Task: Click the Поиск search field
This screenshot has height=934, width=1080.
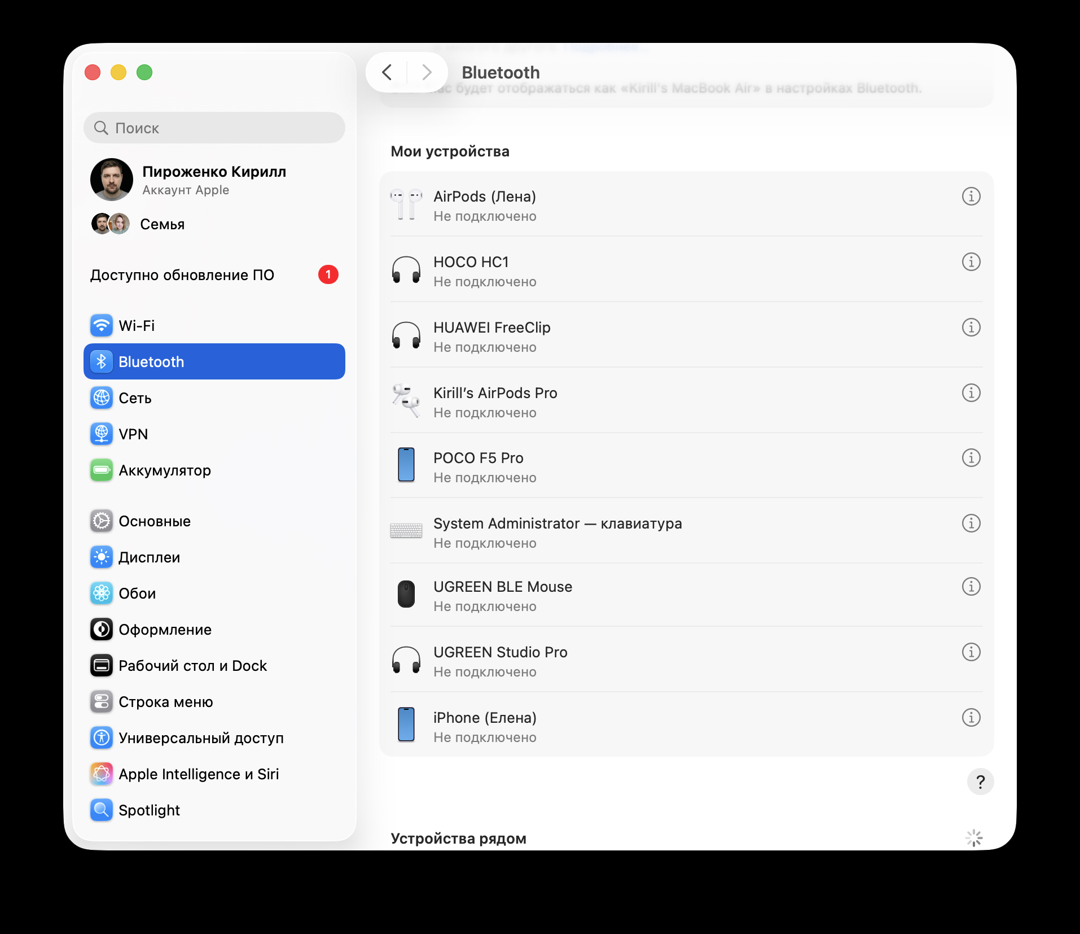Action: click(214, 128)
